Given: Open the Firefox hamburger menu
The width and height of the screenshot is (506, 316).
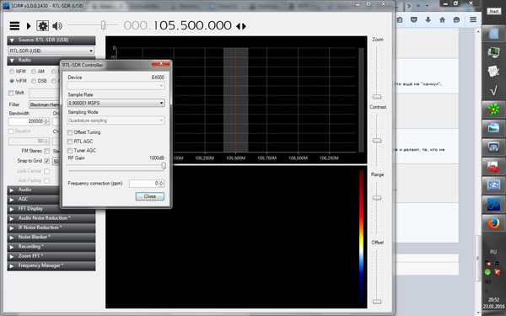Looking at the screenshot, I should [473, 19].
